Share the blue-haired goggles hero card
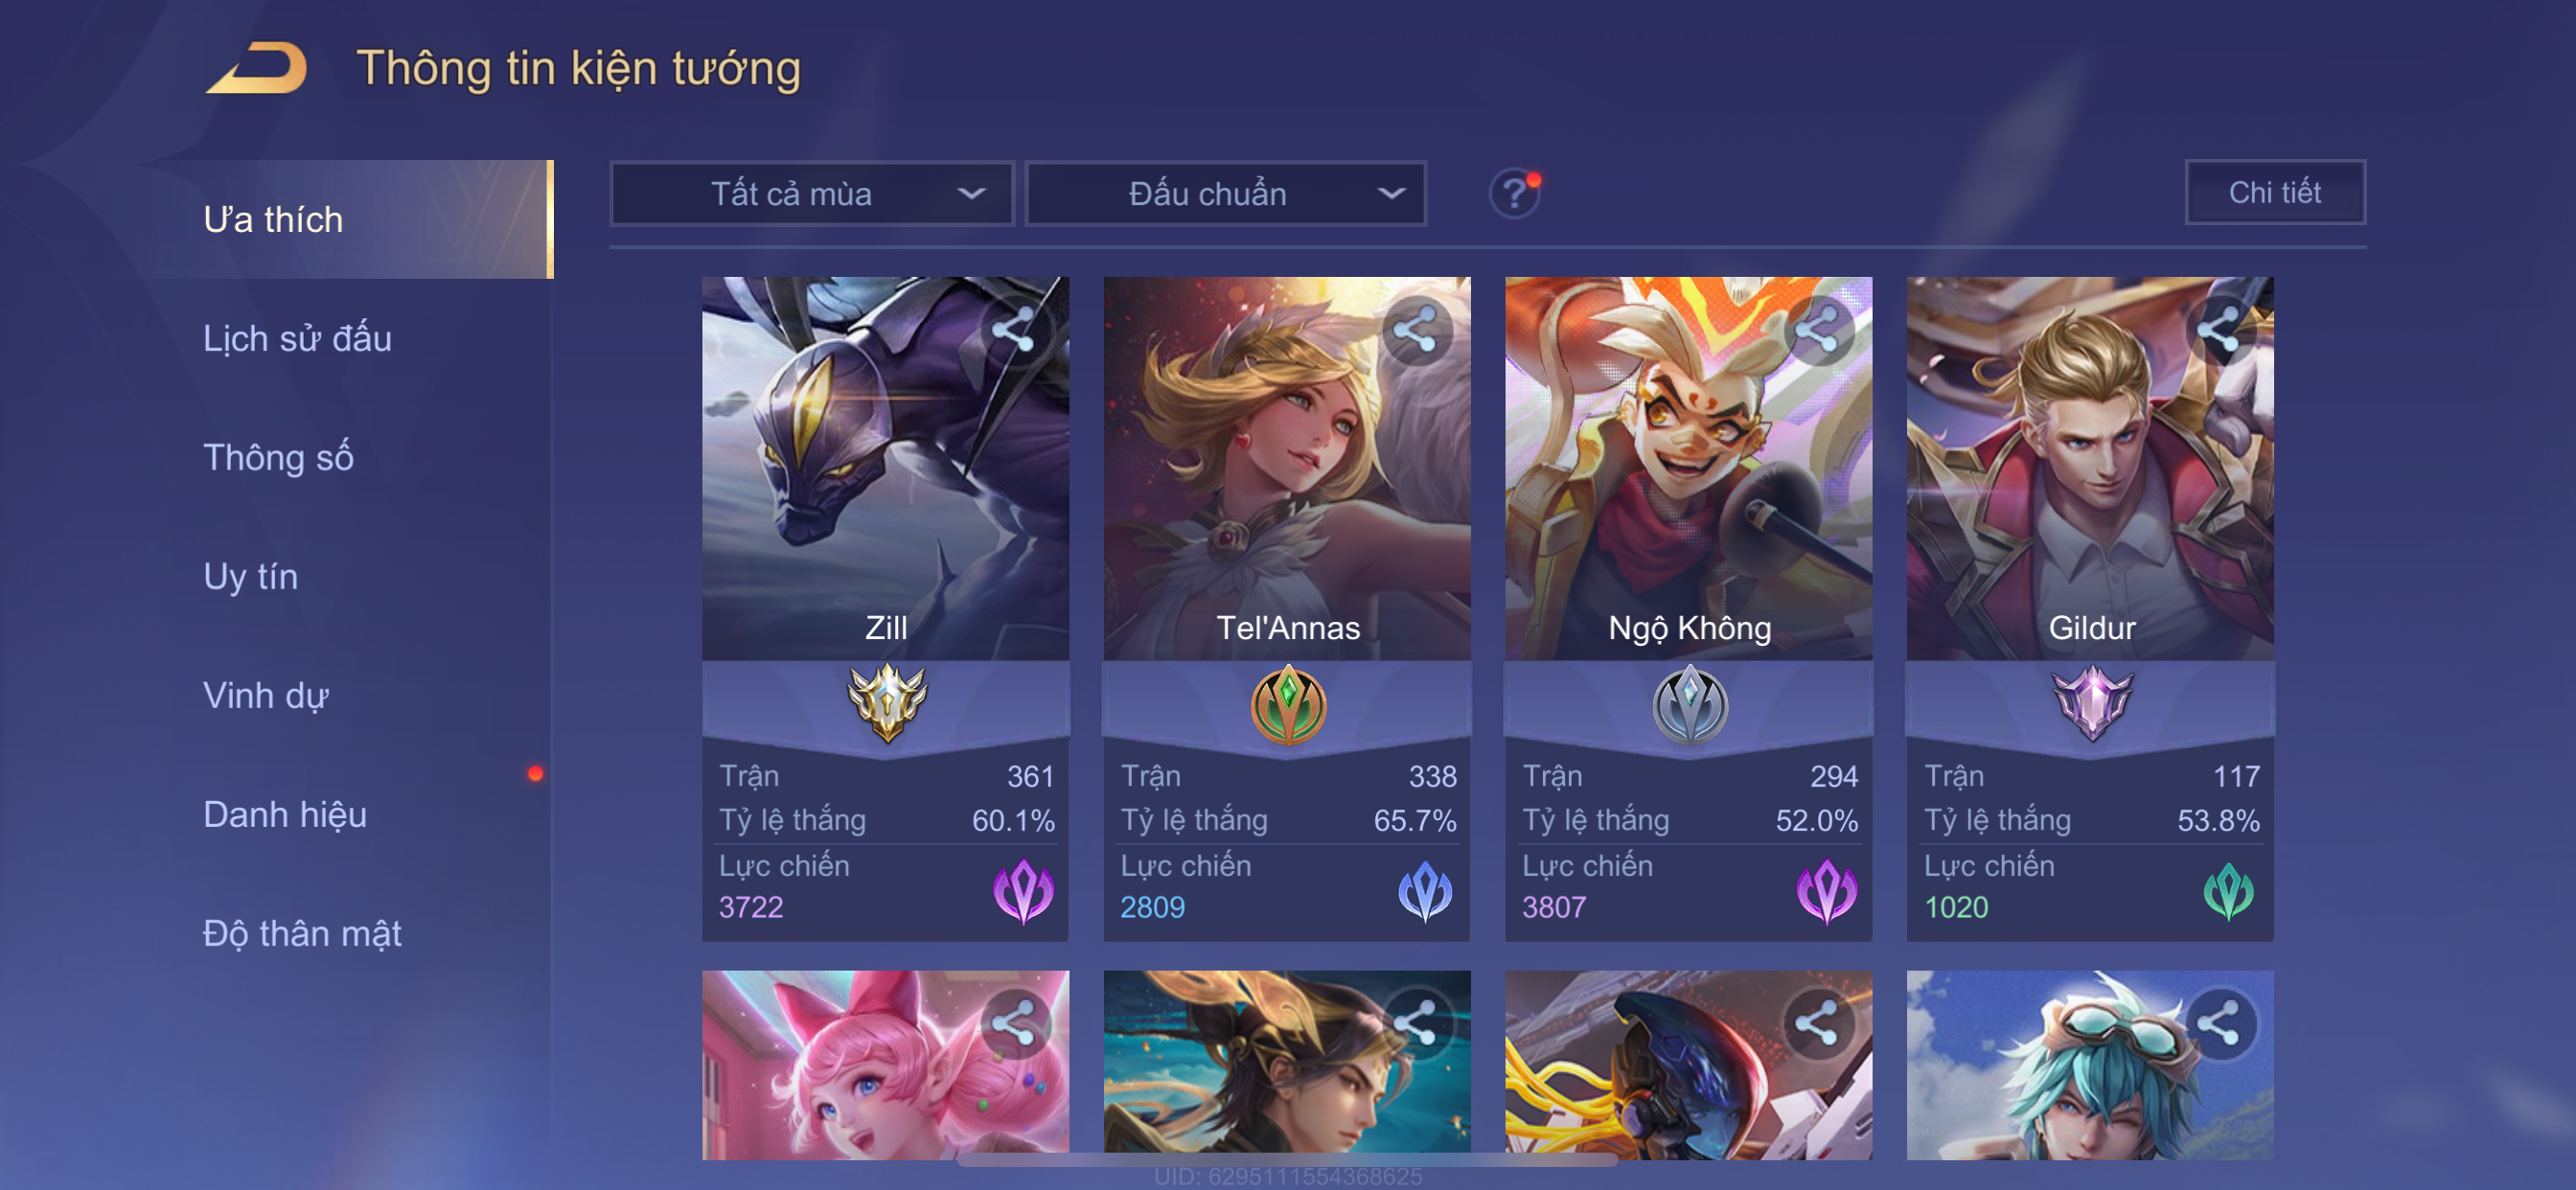This screenshot has height=1190, width=2576. coord(2219,1024)
